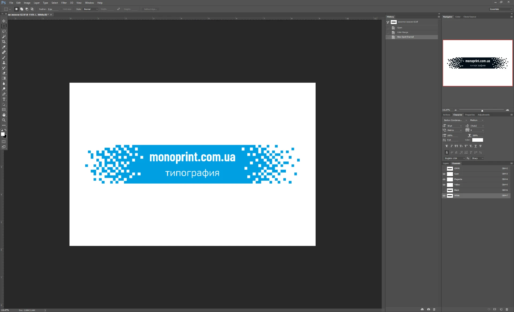514x312 pixels.
Task: Hide the White spot channel
Action: pos(444,196)
